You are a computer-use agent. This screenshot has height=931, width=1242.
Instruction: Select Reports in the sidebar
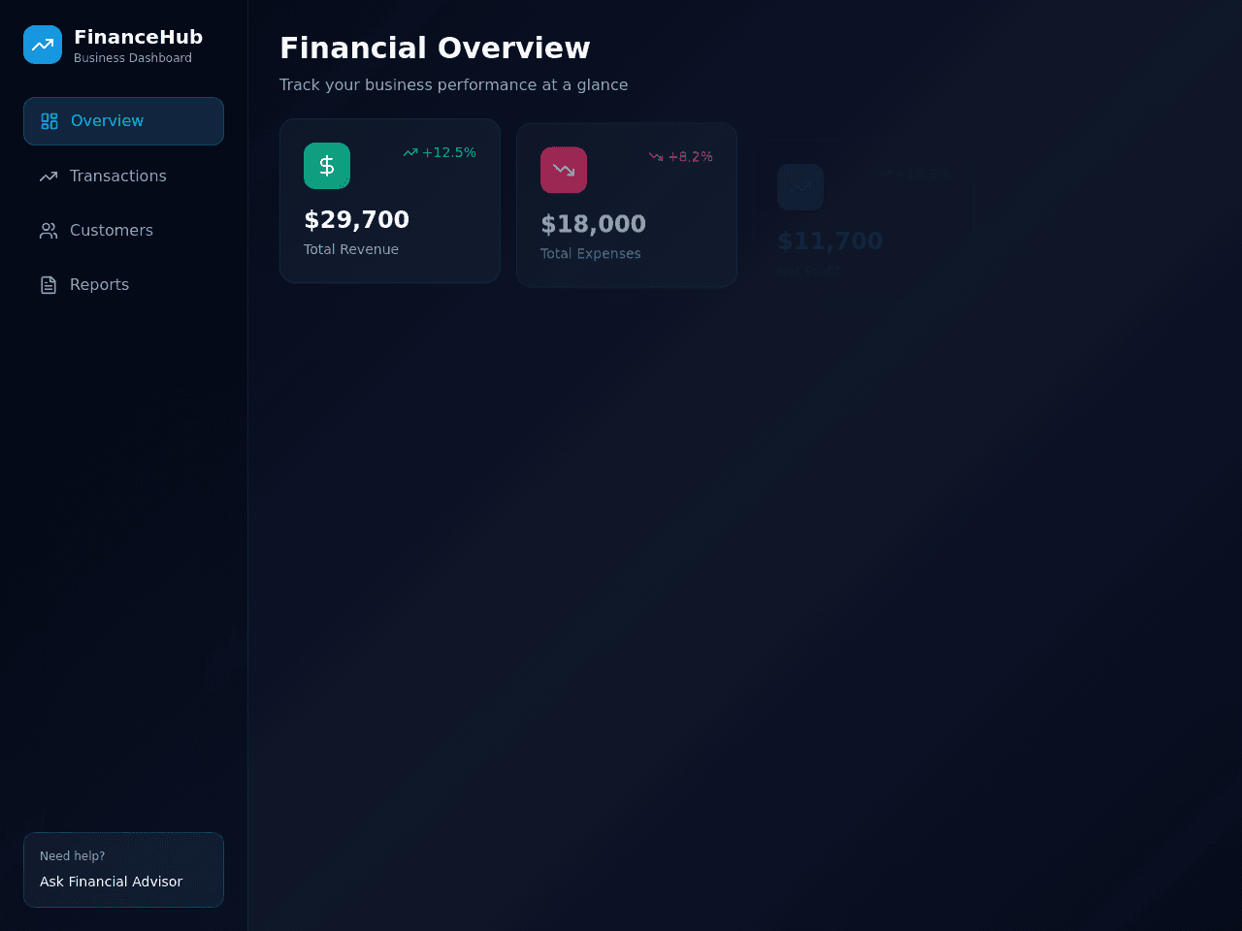click(123, 284)
